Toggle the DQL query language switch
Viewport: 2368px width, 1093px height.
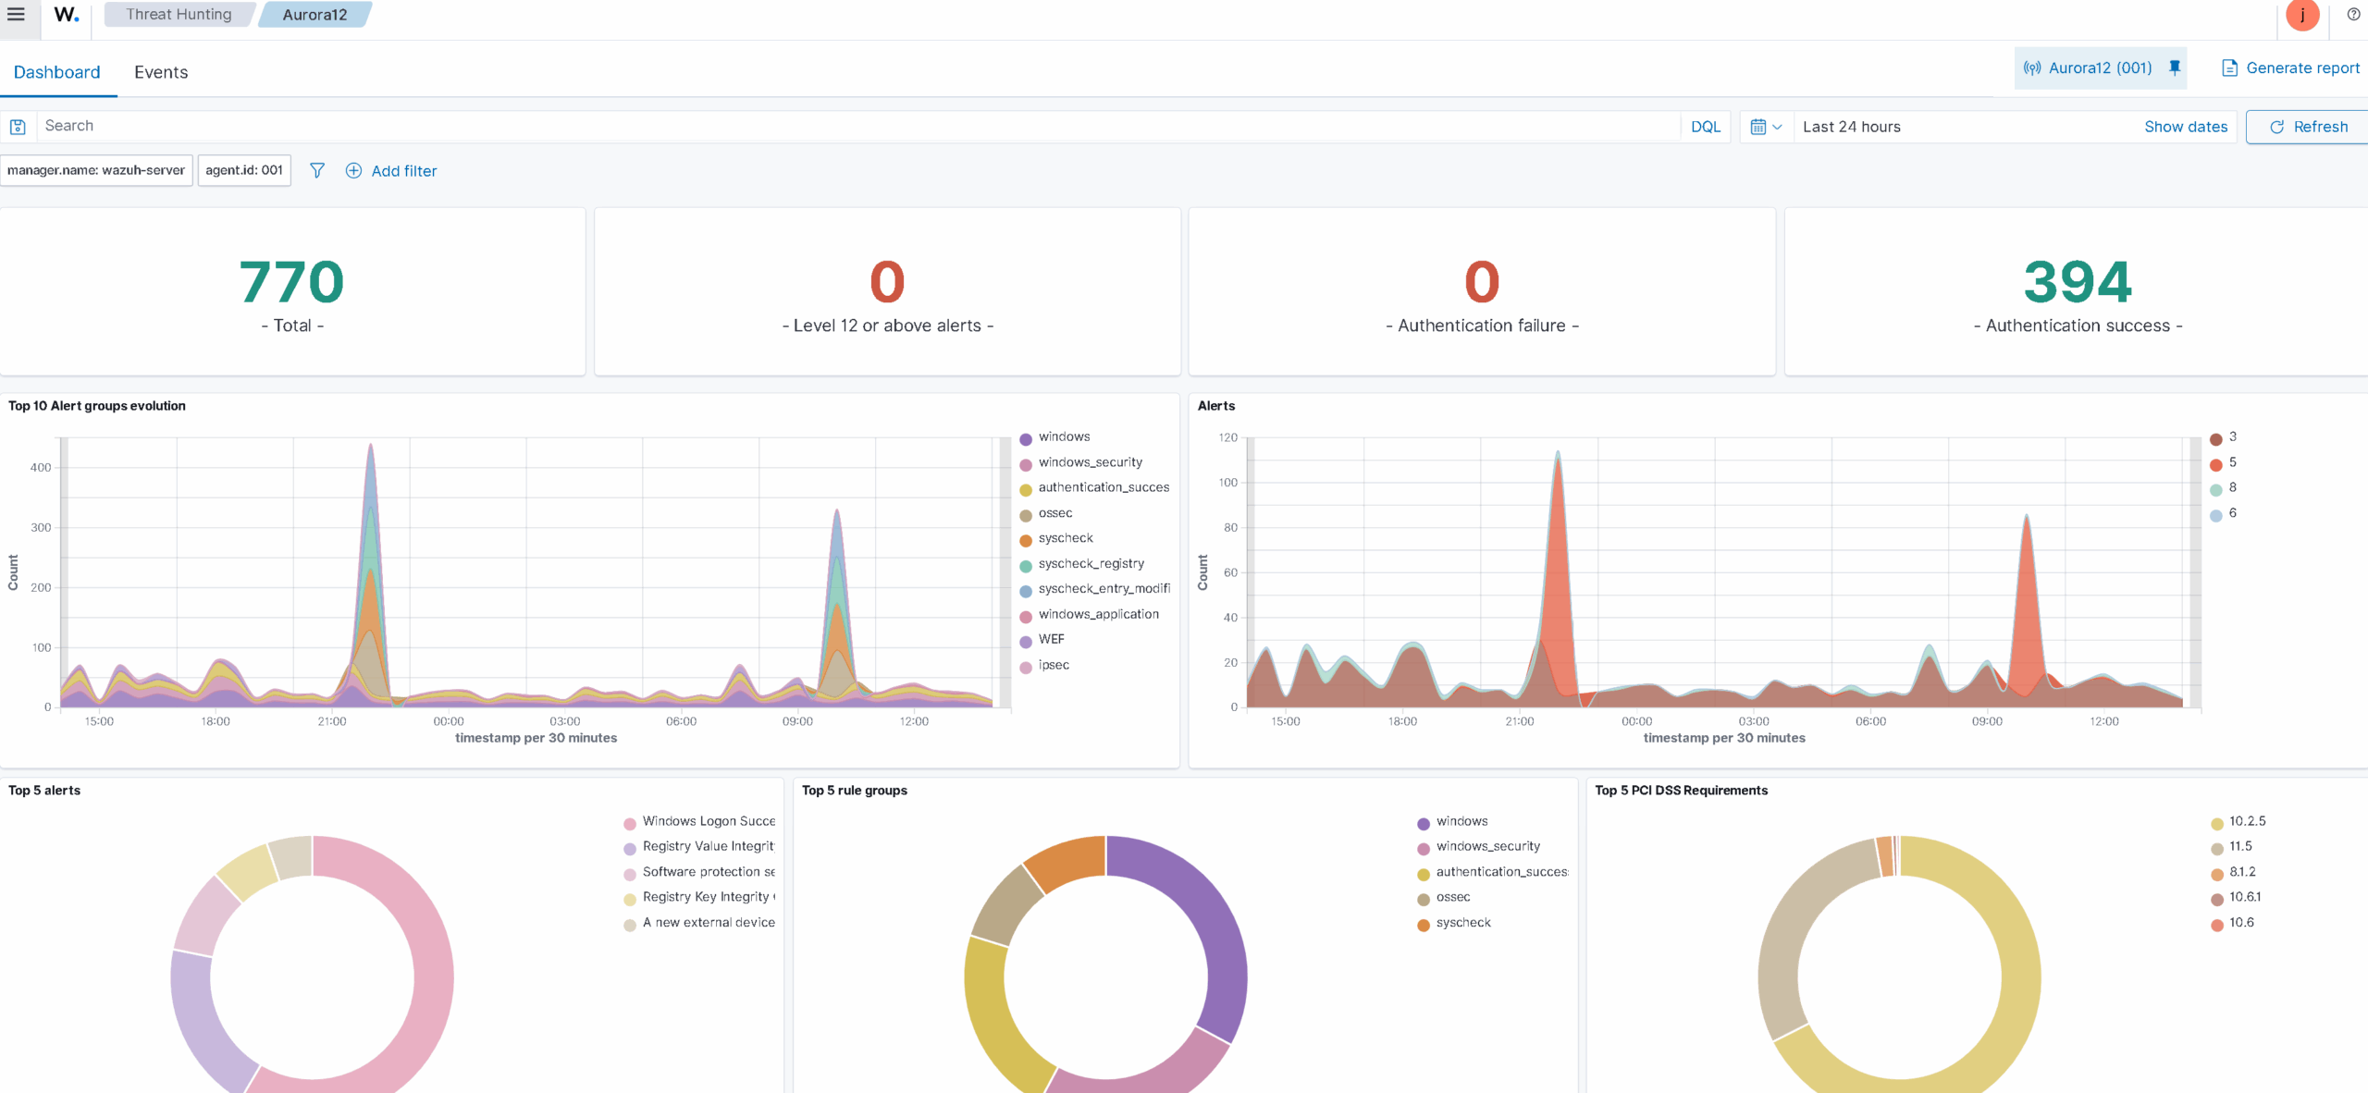tap(1705, 127)
